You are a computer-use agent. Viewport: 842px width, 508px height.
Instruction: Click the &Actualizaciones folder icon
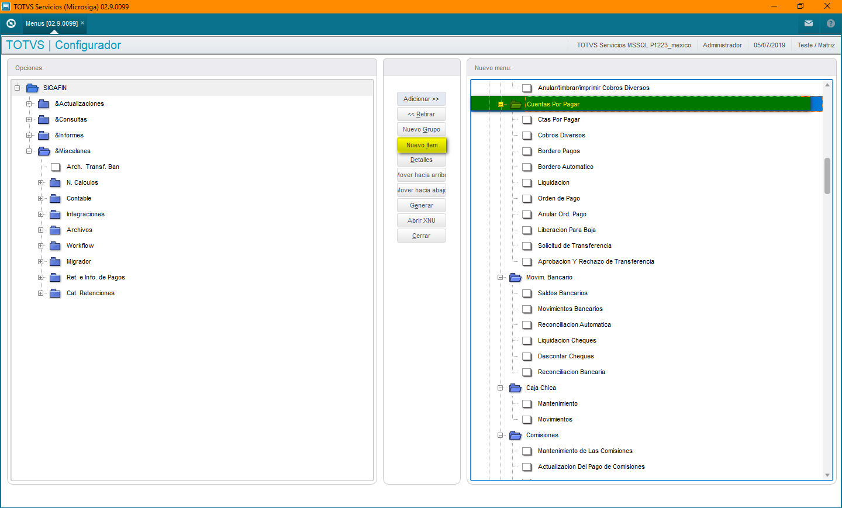pyautogui.click(x=43, y=103)
